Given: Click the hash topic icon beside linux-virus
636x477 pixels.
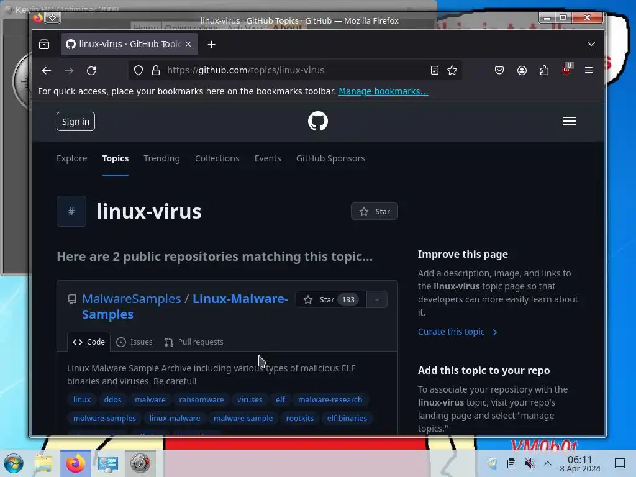Looking at the screenshot, I should [x=71, y=211].
